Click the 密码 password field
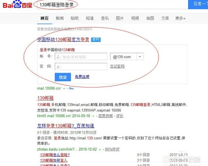The width and height of the screenshot is (208, 166). pyautogui.click(x=81, y=67)
